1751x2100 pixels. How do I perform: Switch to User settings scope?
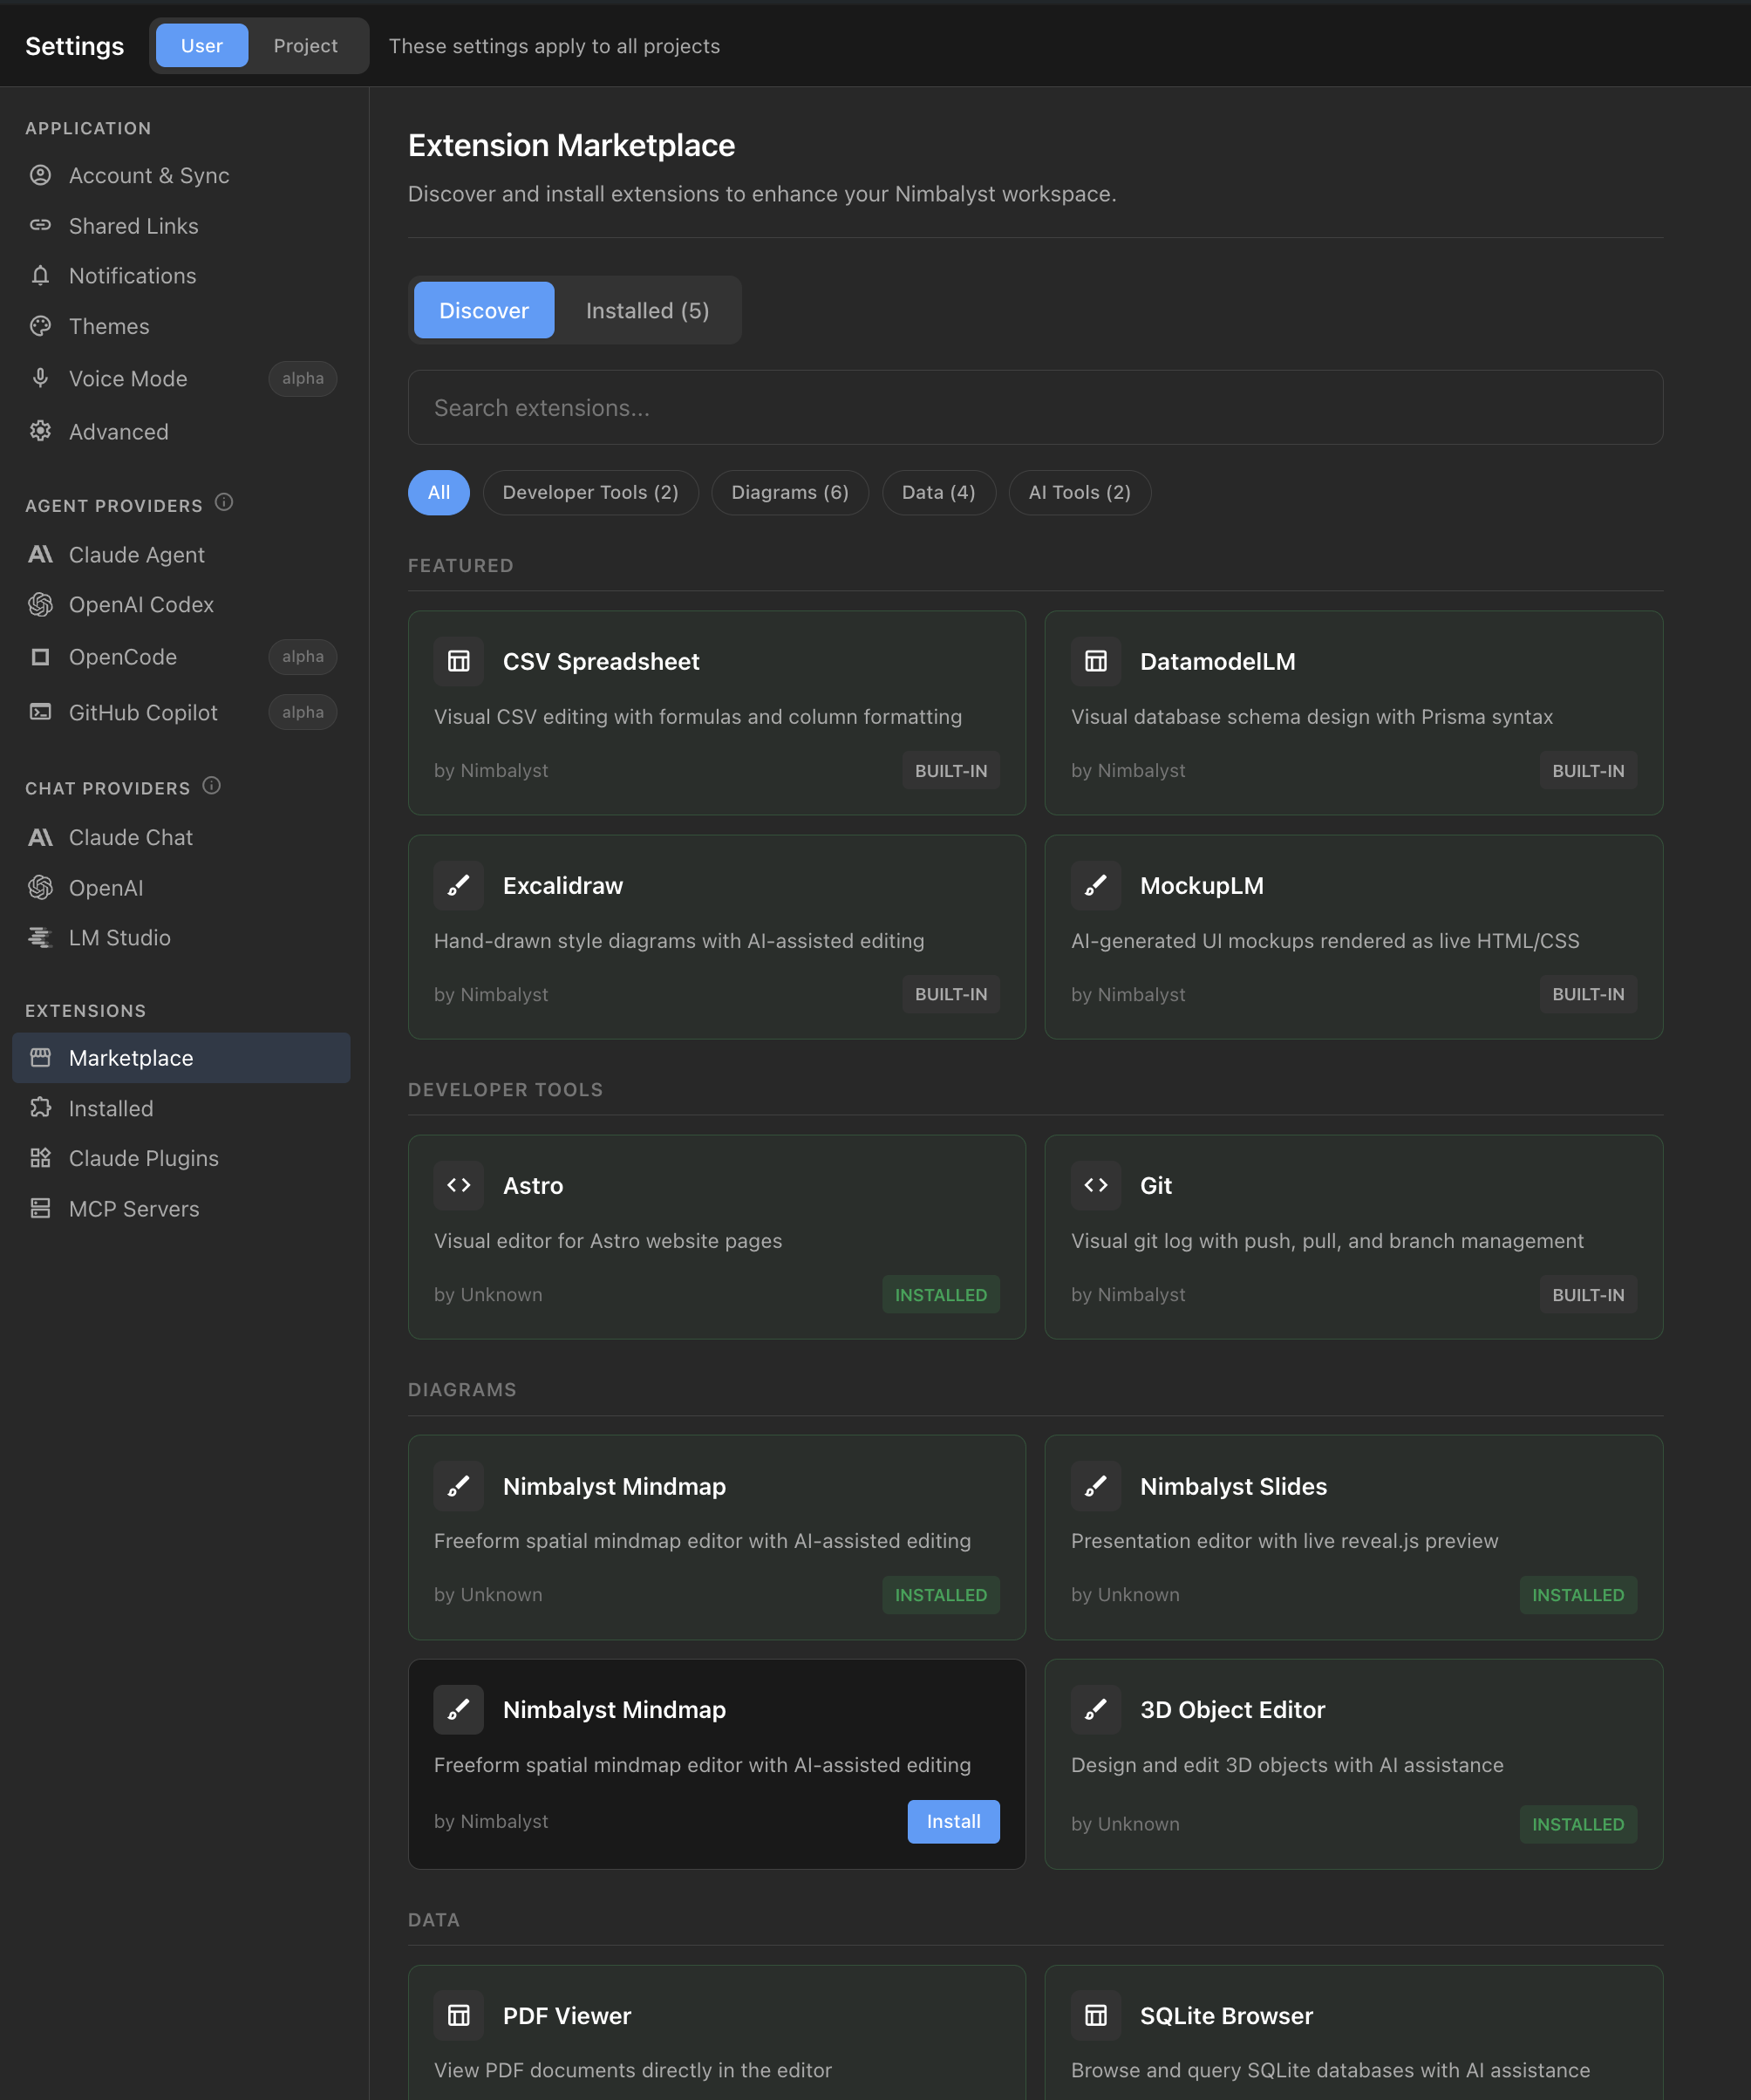pos(202,46)
